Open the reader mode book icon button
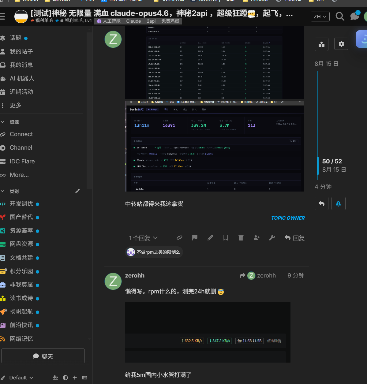 click(321, 44)
